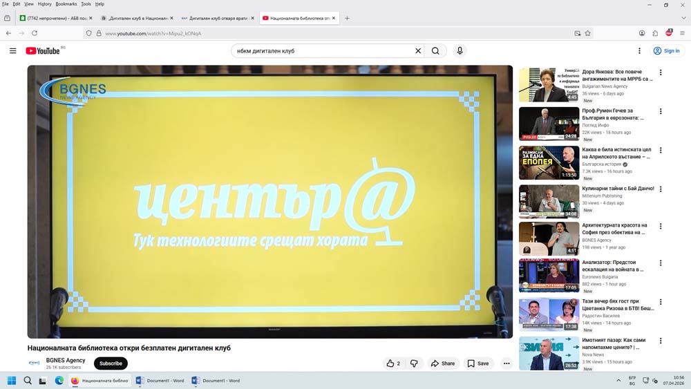Switch to Дигитален клуб отваря врати tab

(218, 18)
